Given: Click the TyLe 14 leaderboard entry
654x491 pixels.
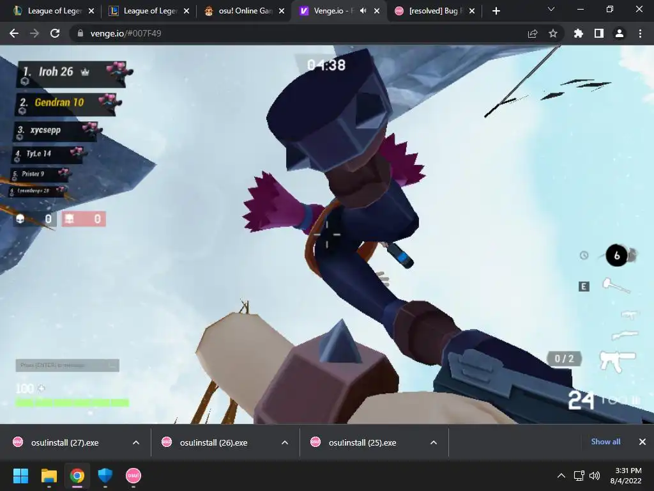Looking at the screenshot, I should pyautogui.click(x=48, y=155).
